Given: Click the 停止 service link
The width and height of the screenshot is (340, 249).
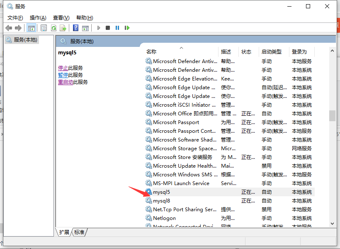Looking at the screenshot, I should pos(63,68).
